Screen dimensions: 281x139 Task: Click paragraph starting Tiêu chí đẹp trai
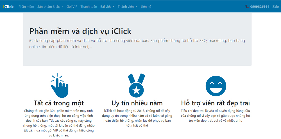point(216,116)
